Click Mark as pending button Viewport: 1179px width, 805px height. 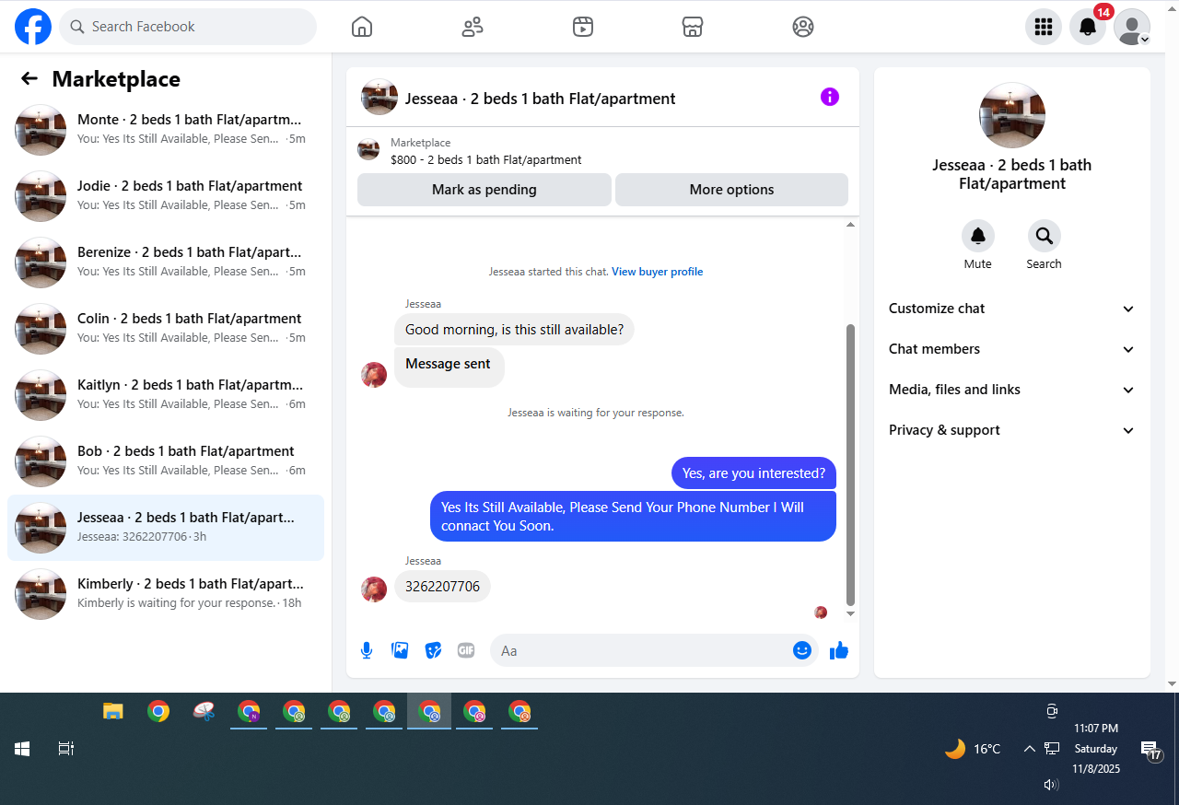click(x=484, y=190)
